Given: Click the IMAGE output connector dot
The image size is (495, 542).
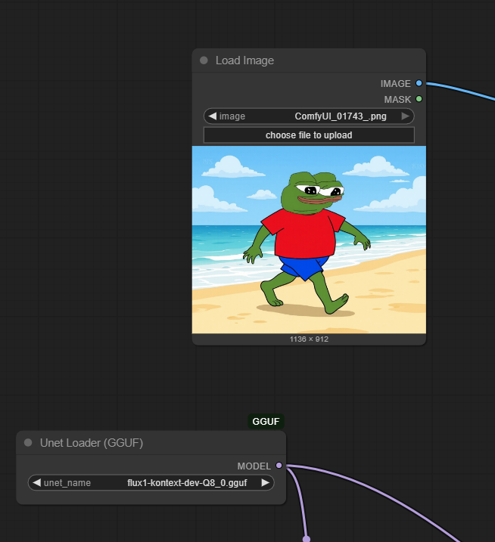Looking at the screenshot, I should 419,83.
